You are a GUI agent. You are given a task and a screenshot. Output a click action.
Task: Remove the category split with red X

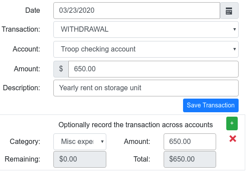pyautogui.click(x=233, y=139)
